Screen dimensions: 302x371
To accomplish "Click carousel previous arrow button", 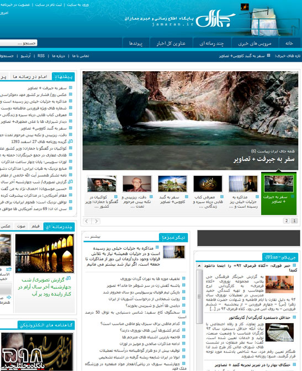I will coord(87,221).
